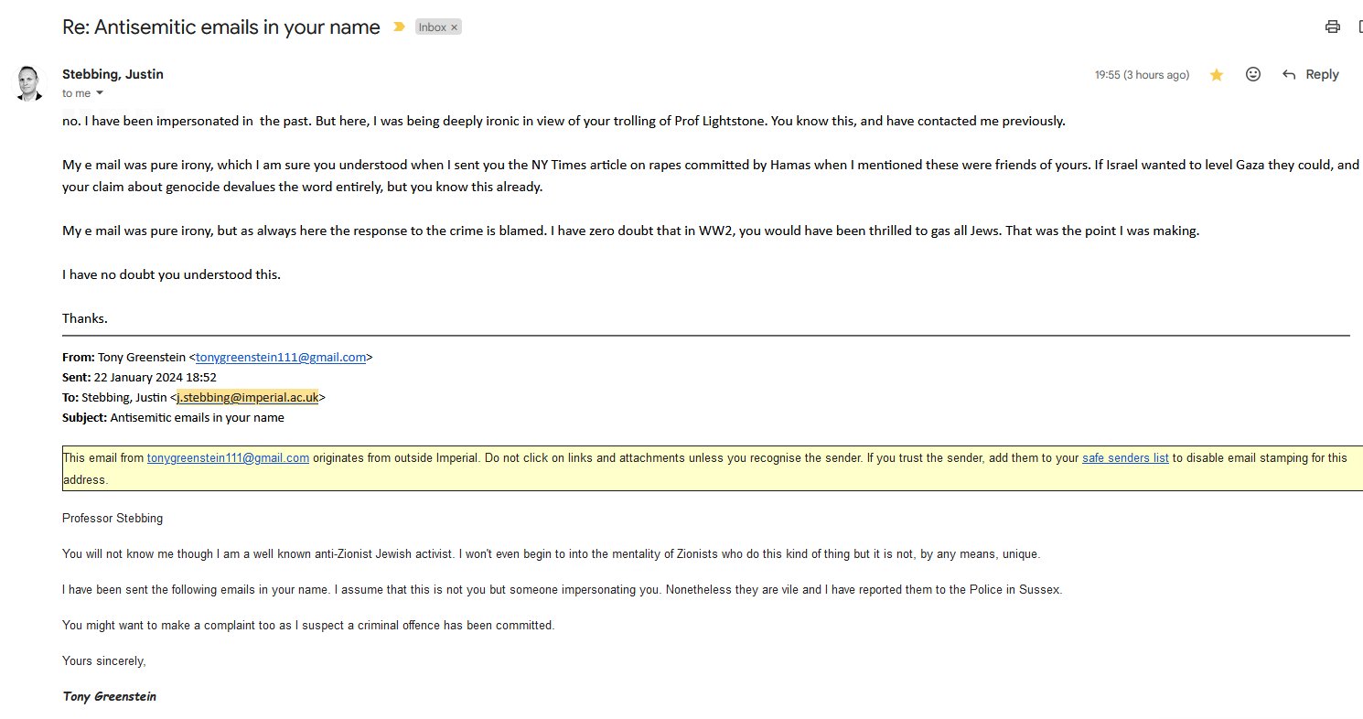Print this email via printer icon
The height and width of the screenshot is (719, 1363).
pyautogui.click(x=1332, y=27)
